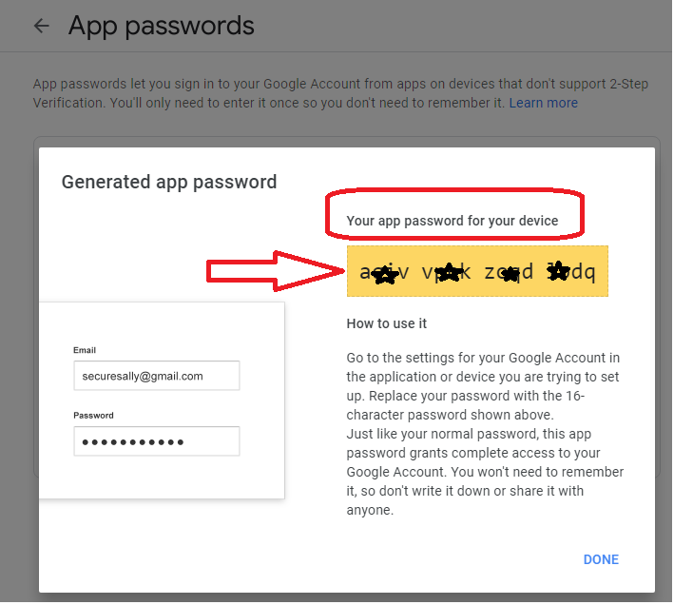Viewport: 674px width, 605px height.
Task: Click the DONE button in the dialog
Action: (x=601, y=559)
